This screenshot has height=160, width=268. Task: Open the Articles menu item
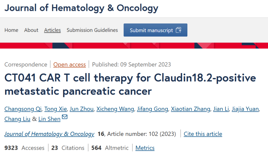pos(53,30)
